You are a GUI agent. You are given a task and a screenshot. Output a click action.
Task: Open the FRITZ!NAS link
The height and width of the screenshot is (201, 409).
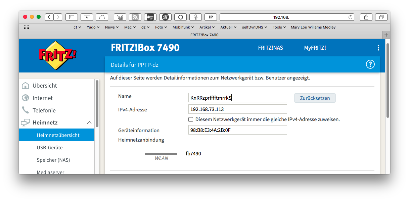(x=270, y=48)
